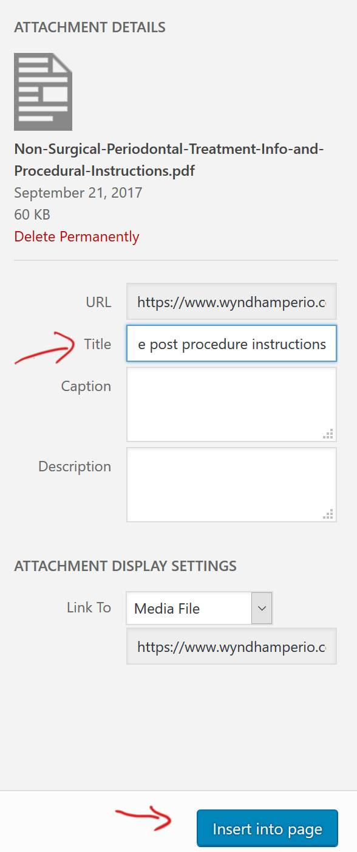The height and width of the screenshot is (852, 357).
Task: Click the Link To dropdown chevron arrow
Action: (x=262, y=608)
